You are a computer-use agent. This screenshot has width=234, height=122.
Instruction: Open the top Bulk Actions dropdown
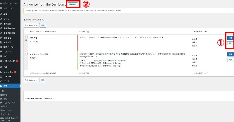coord(31,25)
